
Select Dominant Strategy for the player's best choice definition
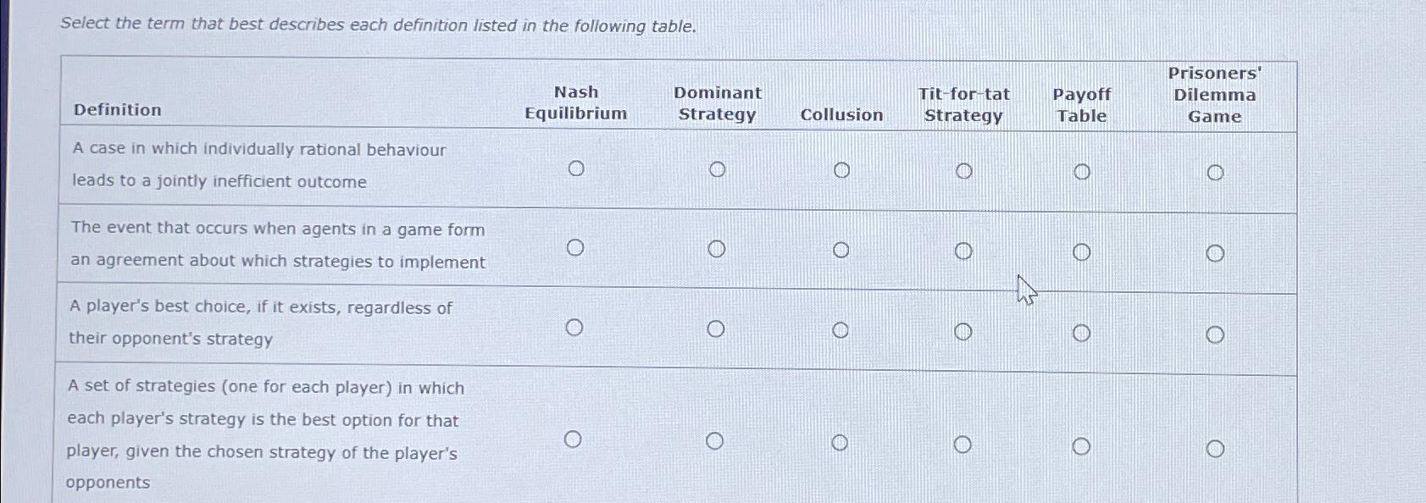point(716,327)
